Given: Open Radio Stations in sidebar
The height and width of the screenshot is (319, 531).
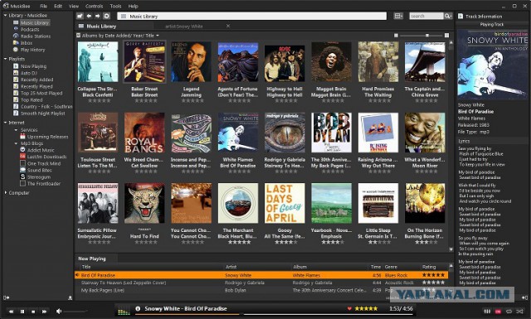Looking at the screenshot, I should (x=36, y=36).
